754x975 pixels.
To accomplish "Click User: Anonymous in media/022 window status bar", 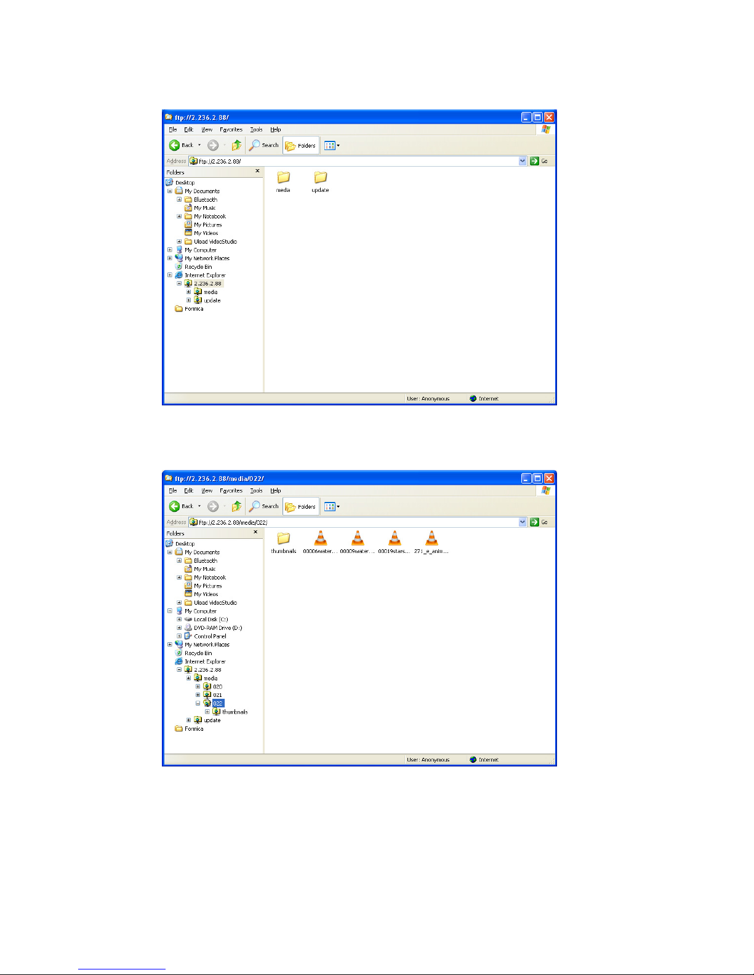I will 428,760.
